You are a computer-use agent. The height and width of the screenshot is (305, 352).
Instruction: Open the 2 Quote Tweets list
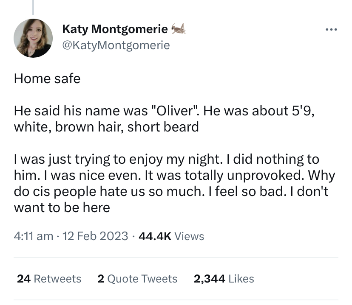137,279
